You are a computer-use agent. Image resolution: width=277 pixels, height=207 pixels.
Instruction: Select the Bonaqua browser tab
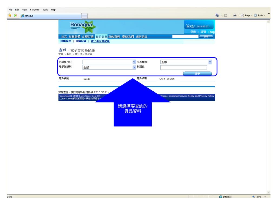pyautogui.click(x=51, y=16)
